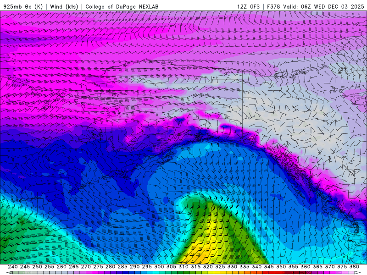
Task: Click the "F378" forecast hour label
Action: coord(273,6)
